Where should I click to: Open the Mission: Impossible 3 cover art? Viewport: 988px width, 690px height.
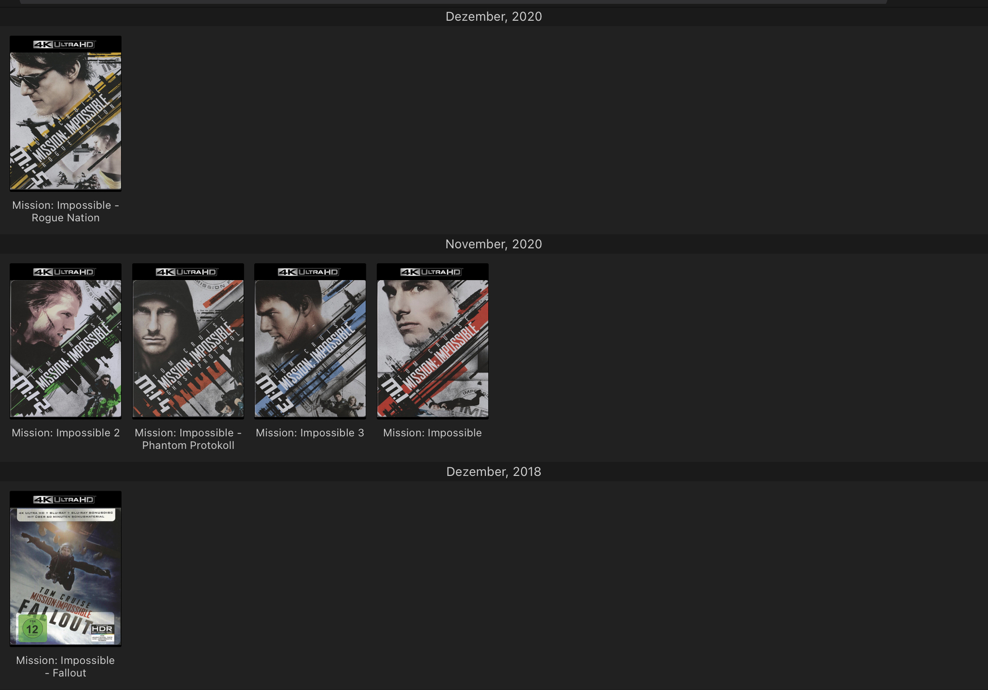(x=310, y=341)
